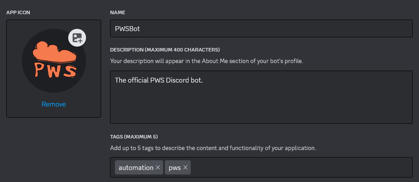Select the automation tag chip label
Viewport: 419px width, 182px height.
[136, 167]
